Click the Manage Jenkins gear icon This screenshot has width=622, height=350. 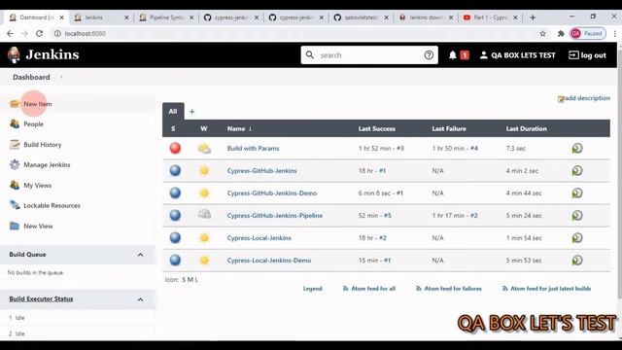click(x=15, y=164)
